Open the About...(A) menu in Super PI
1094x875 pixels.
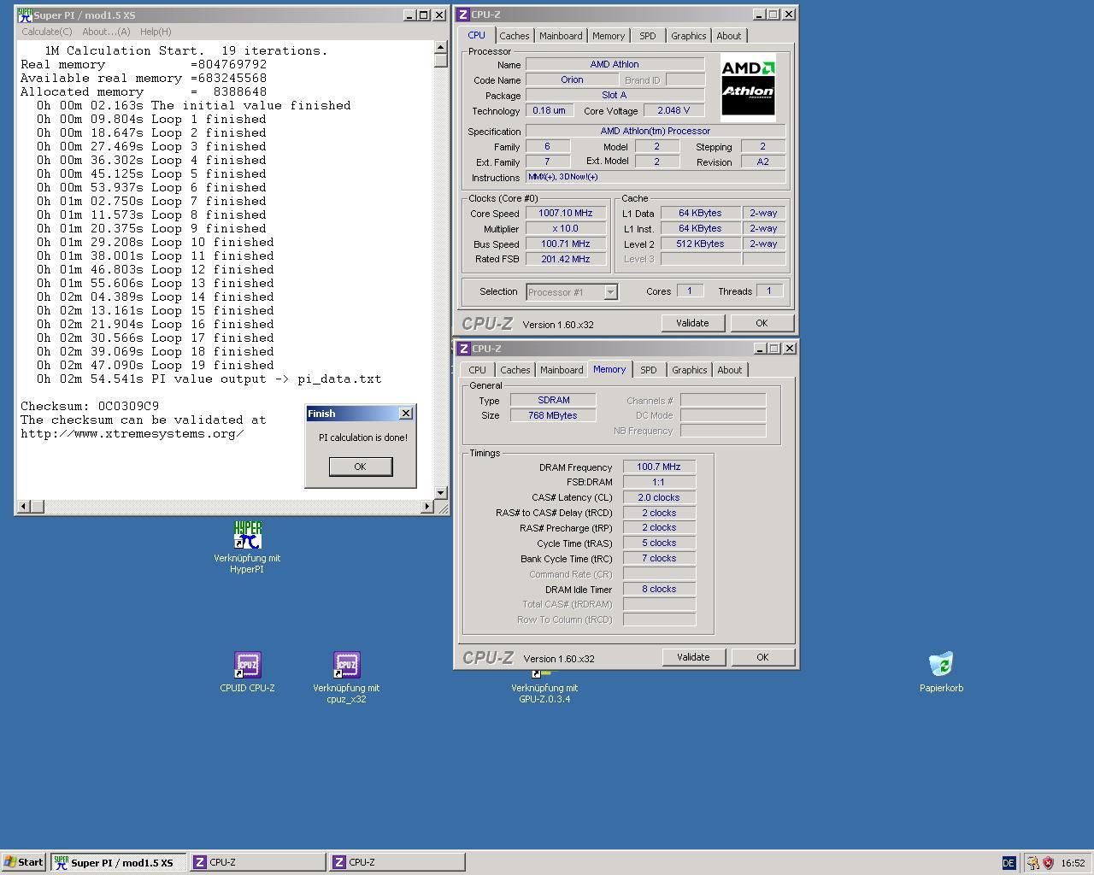point(106,32)
